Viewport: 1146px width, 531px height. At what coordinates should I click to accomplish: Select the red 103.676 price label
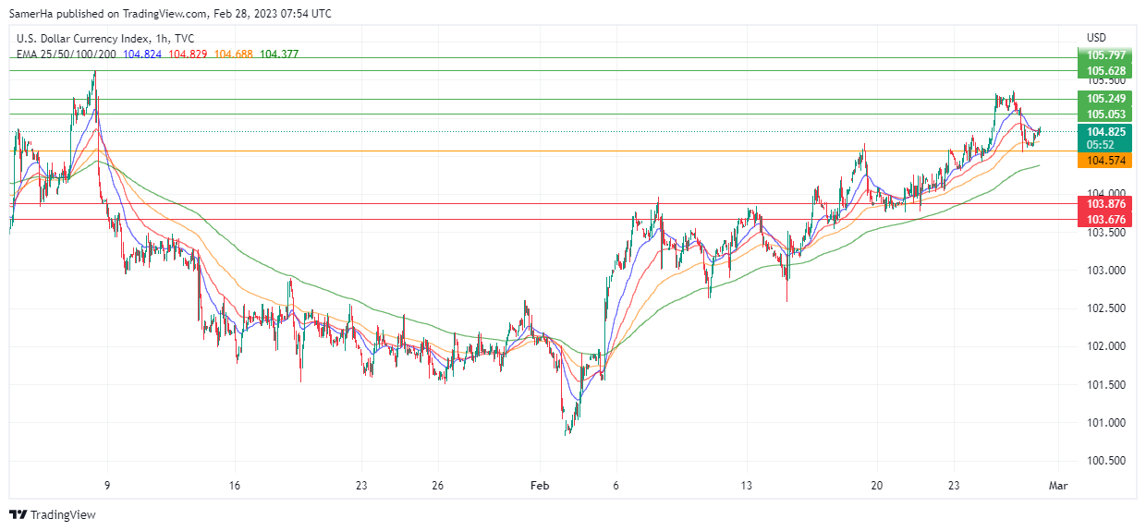[x=1105, y=219]
